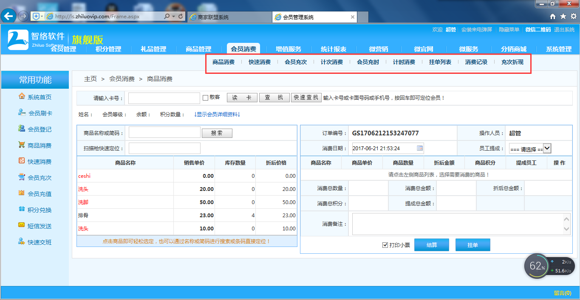Click the 主页 breadcrumb link
The height and width of the screenshot is (300, 580).
[91, 79]
